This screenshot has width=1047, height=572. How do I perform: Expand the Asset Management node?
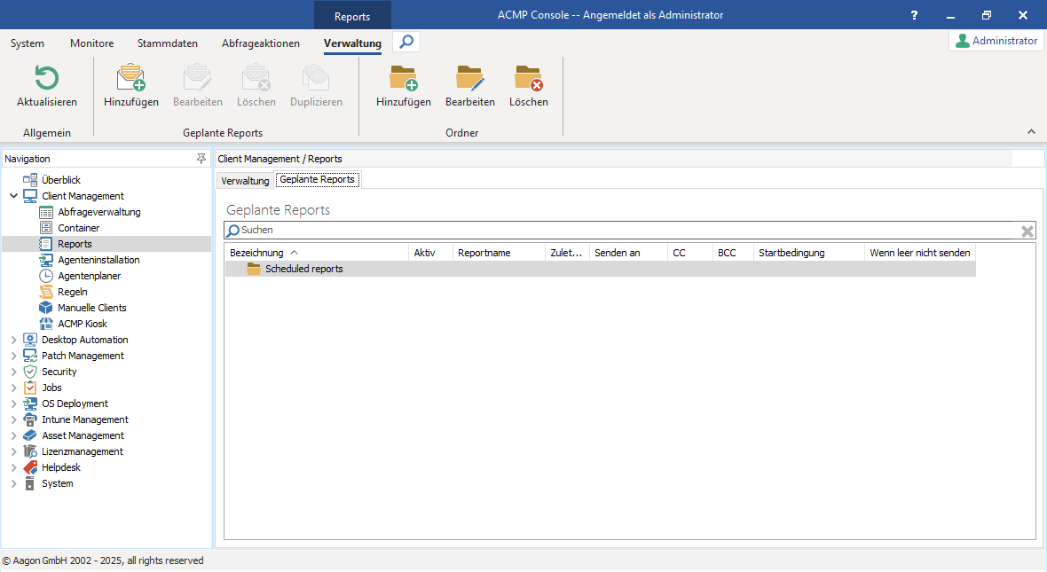[13, 435]
